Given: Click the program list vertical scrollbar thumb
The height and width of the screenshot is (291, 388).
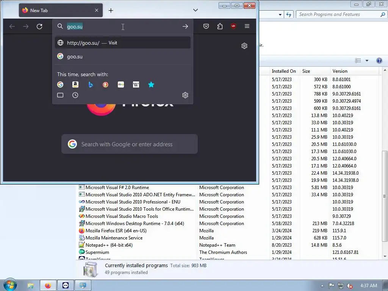Looking at the screenshot, I should coord(385,196).
